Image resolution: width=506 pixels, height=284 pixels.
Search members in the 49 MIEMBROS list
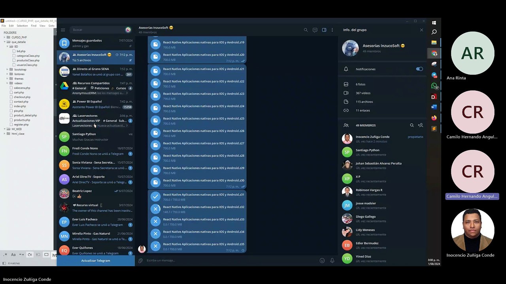point(412,125)
